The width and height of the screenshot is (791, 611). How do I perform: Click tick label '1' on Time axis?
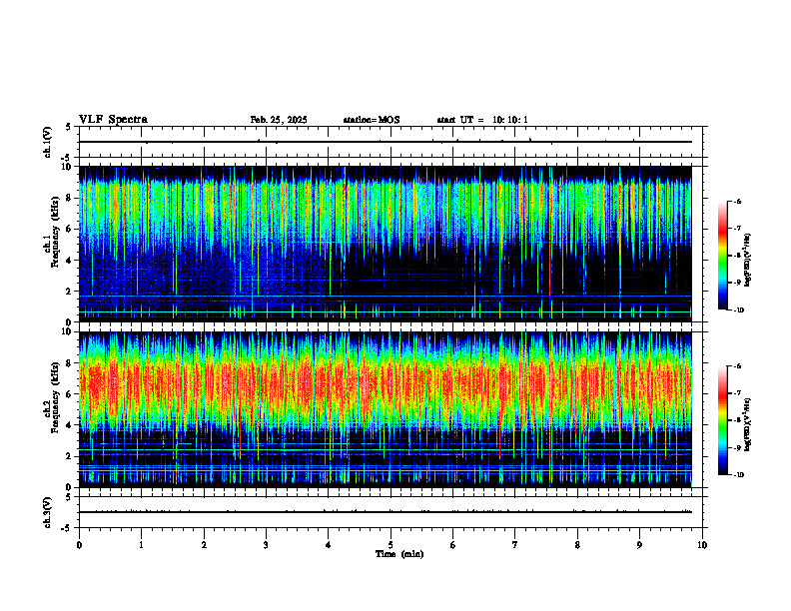coord(142,545)
